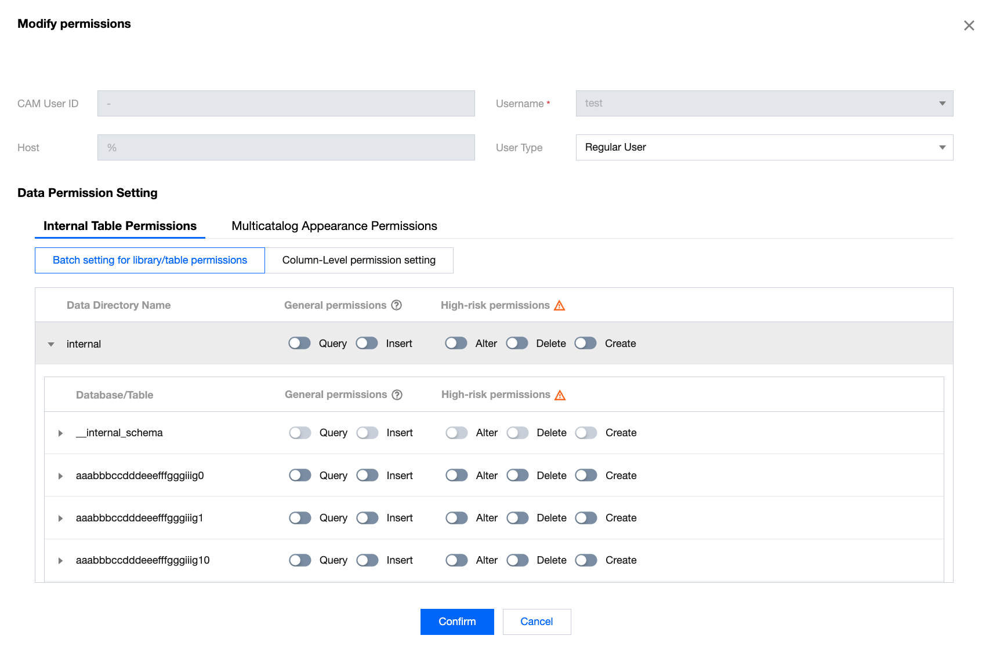Click the Confirm button
The width and height of the screenshot is (993, 650).
coord(457,622)
